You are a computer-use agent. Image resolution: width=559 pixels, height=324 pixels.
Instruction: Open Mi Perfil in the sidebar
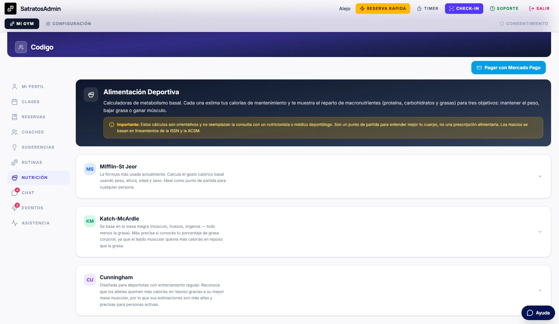[x=39, y=87]
